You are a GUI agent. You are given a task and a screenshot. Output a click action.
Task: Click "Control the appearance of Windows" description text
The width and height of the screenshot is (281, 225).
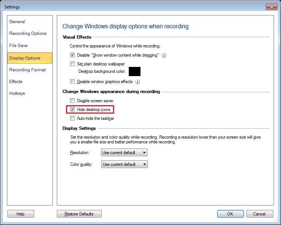pos(115,46)
